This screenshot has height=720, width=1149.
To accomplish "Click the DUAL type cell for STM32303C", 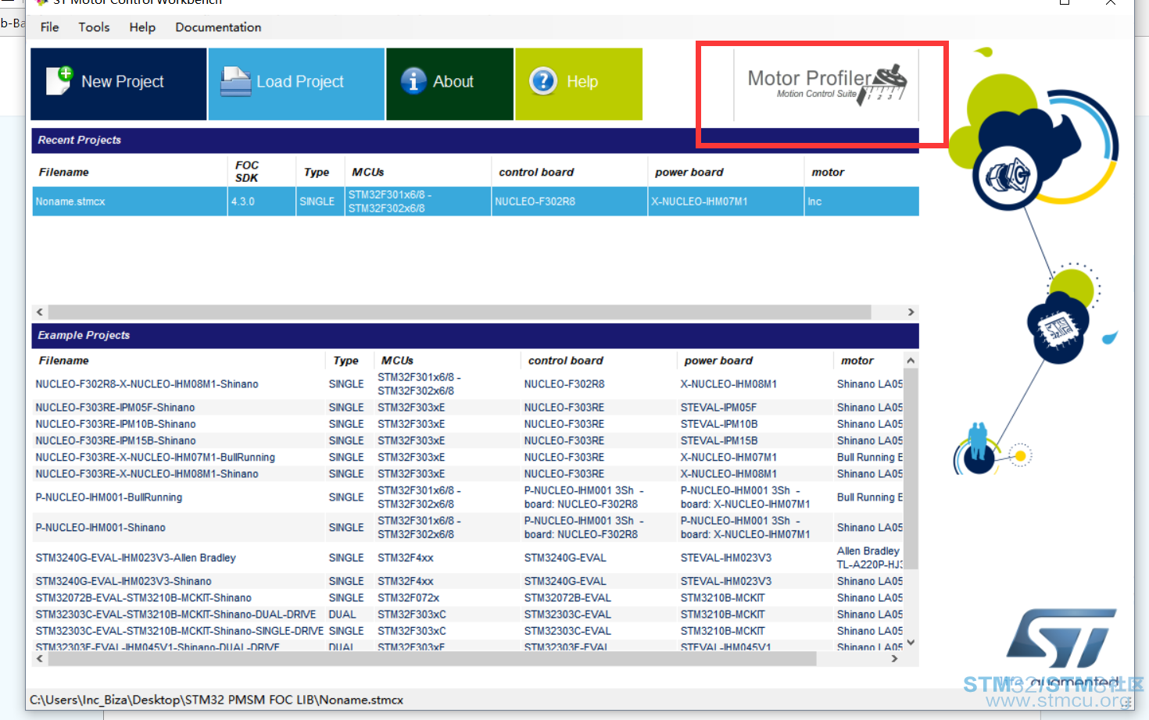I will [x=342, y=615].
